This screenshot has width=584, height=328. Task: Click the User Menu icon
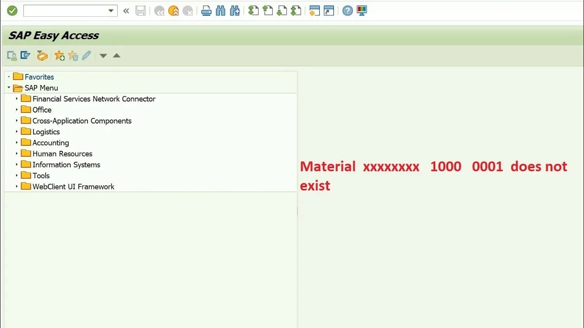tap(12, 56)
